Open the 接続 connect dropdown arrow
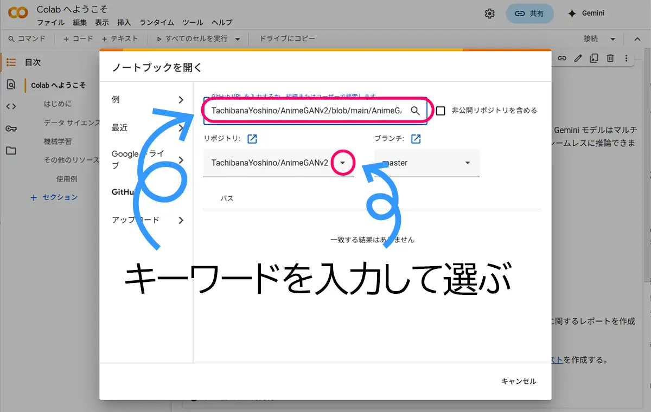 pyautogui.click(x=613, y=39)
